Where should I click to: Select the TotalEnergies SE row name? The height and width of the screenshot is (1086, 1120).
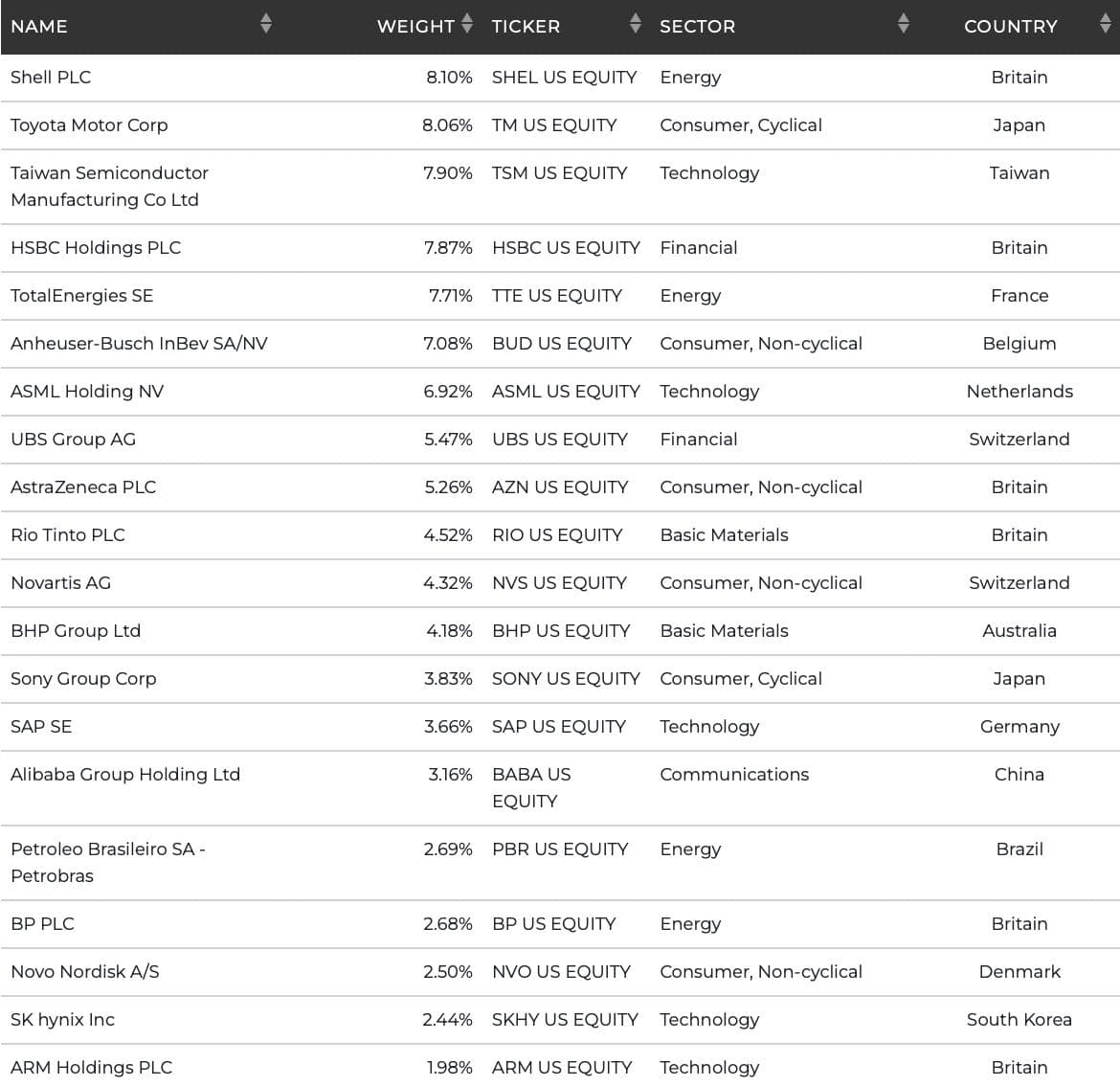click(82, 296)
